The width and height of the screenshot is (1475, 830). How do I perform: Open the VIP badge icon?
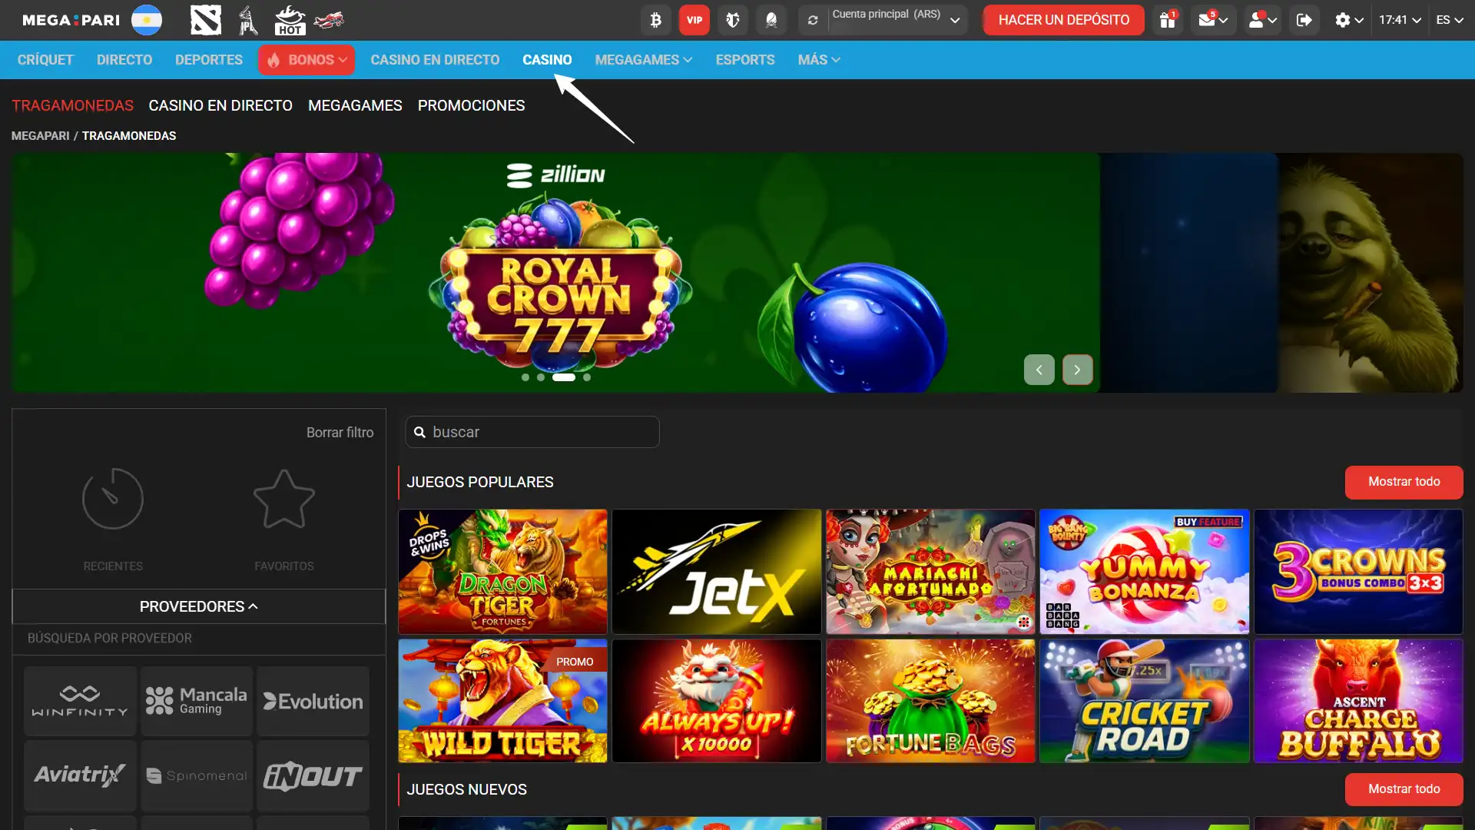(694, 20)
